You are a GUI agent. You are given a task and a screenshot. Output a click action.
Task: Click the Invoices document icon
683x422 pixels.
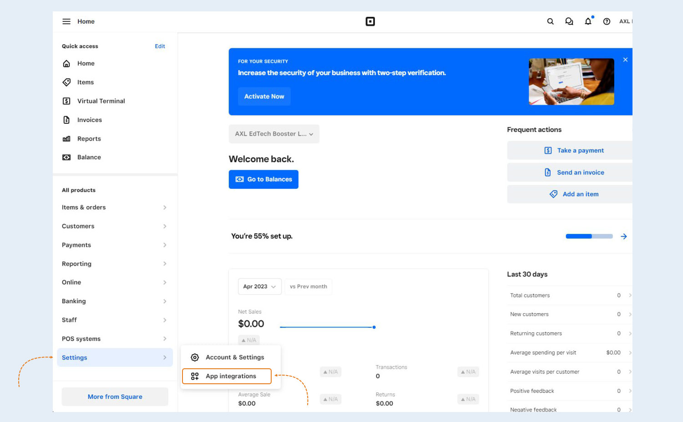(x=66, y=120)
